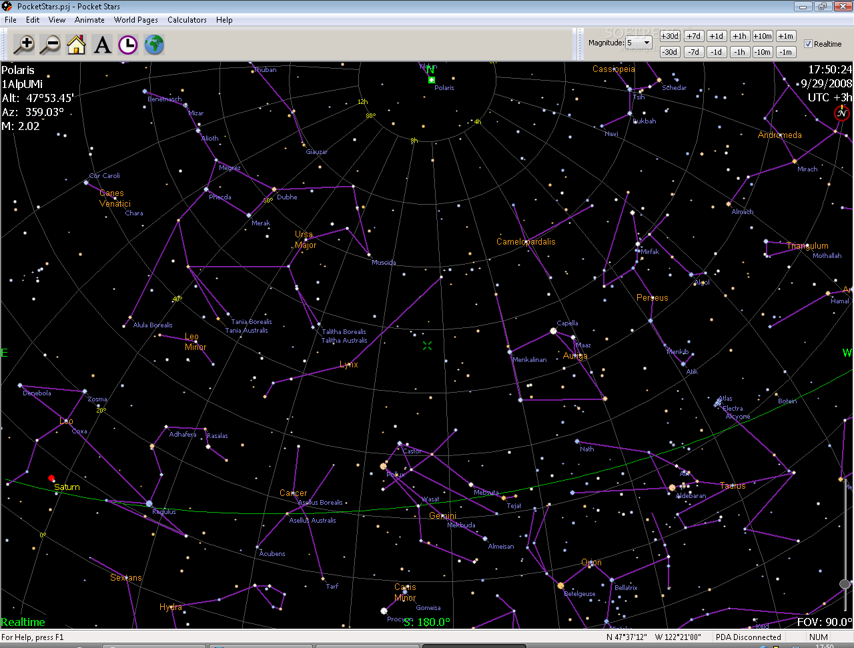Click the field-of-view slider handle at right
854x648 pixels.
pyautogui.click(x=845, y=584)
